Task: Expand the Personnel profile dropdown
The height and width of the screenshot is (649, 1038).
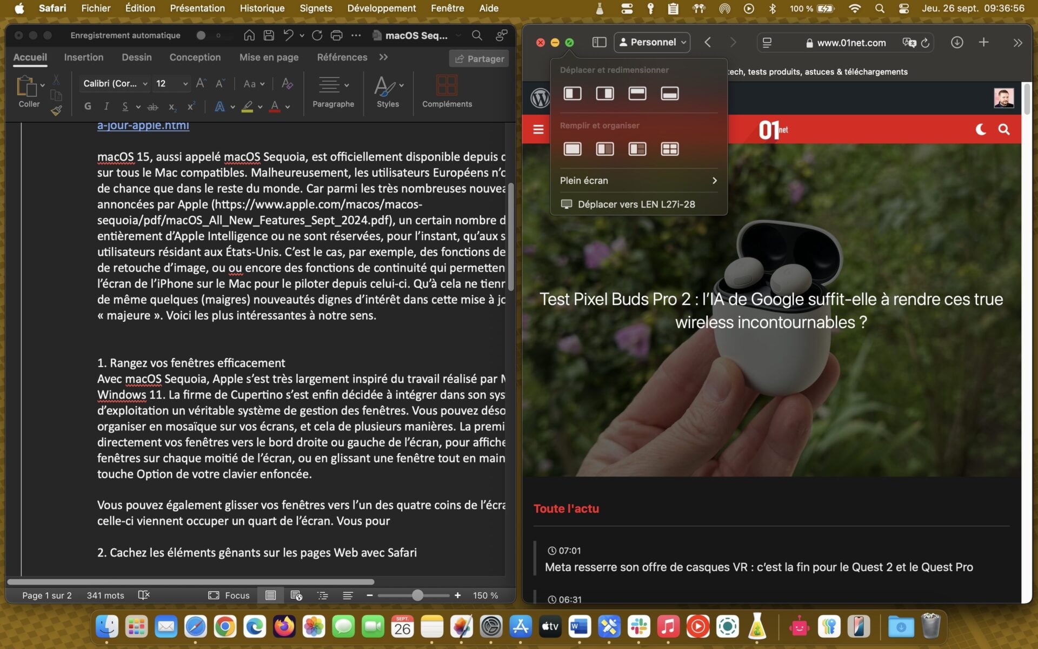Action: (652, 42)
